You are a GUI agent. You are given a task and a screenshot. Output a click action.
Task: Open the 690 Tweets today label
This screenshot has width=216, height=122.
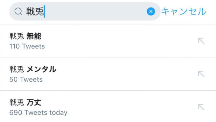pyautogui.click(x=38, y=113)
